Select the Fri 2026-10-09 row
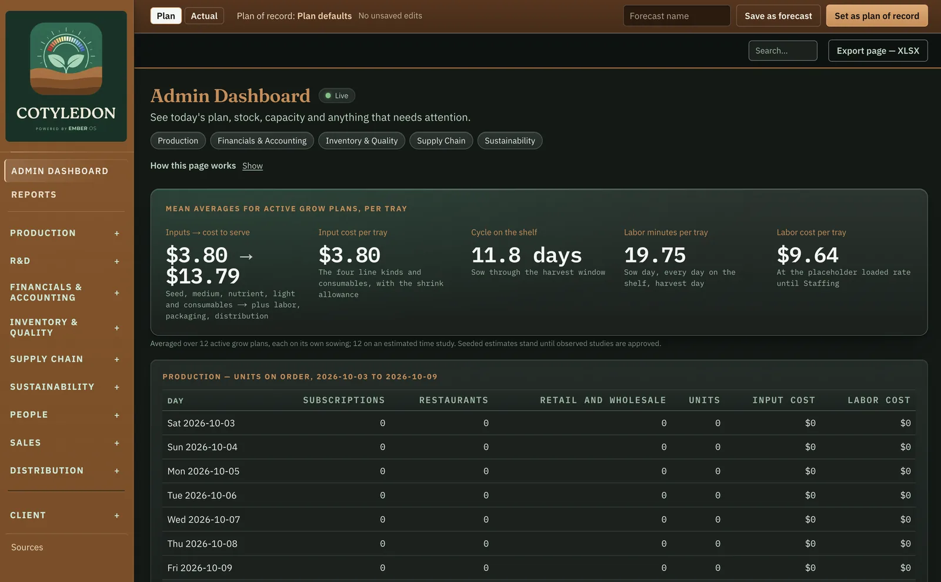The width and height of the screenshot is (941, 582). [x=539, y=568]
